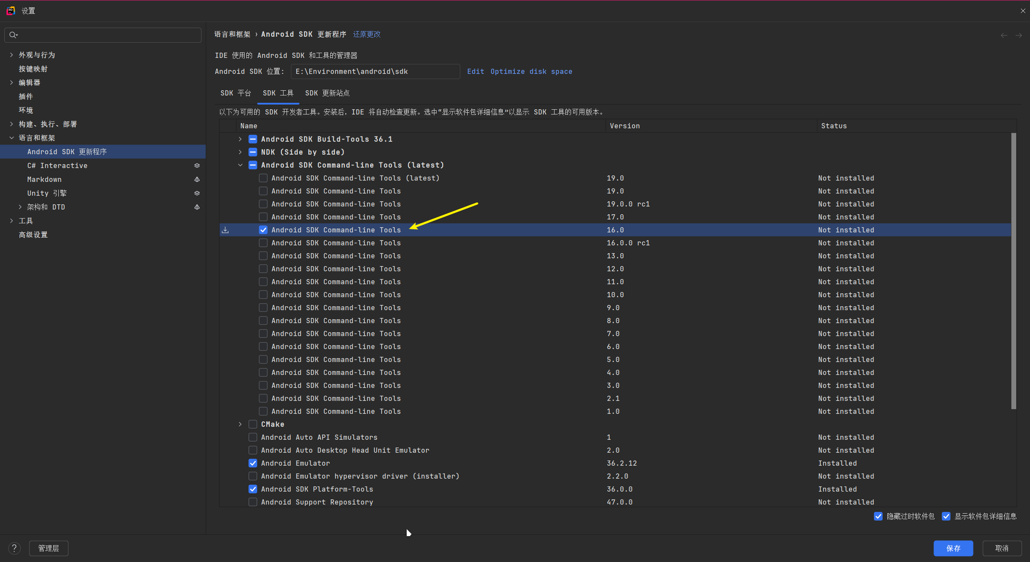Viewport: 1030px width, 562px height.
Task: Click the Android SDK location field
Action: [375, 71]
